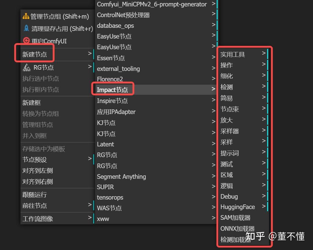Click the 执行选中节点 menu entry
313x250 pixels.
pos(57,79)
